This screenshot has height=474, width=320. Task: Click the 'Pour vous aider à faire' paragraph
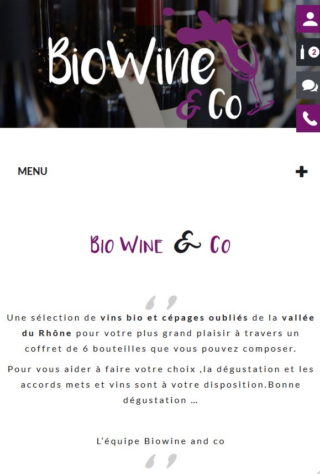click(x=160, y=384)
